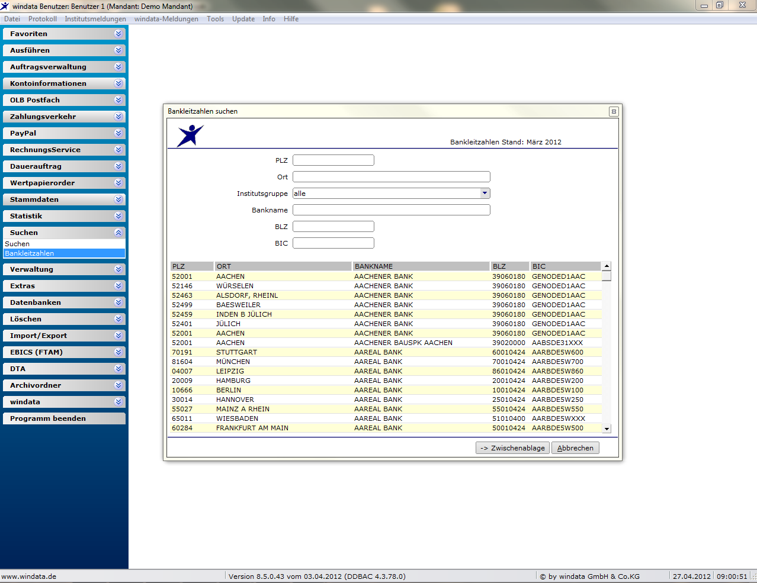Open the Institutsmeldungen menu

(95, 19)
